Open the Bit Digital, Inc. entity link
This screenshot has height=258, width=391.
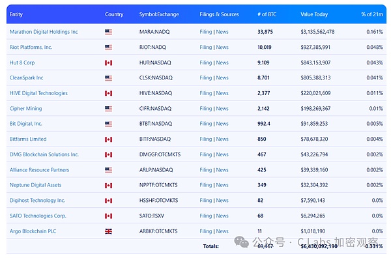(x=25, y=124)
